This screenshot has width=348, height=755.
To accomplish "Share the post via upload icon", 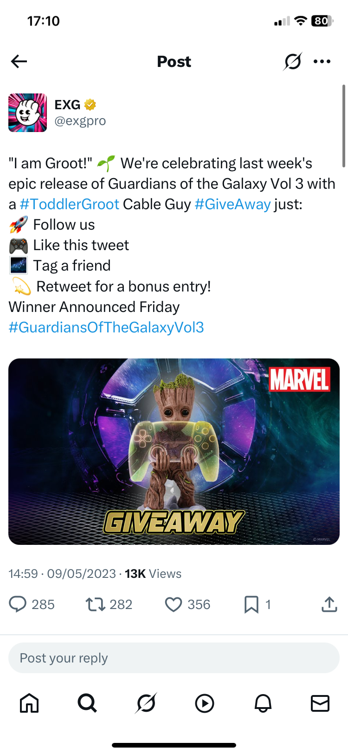I will pos(329,604).
